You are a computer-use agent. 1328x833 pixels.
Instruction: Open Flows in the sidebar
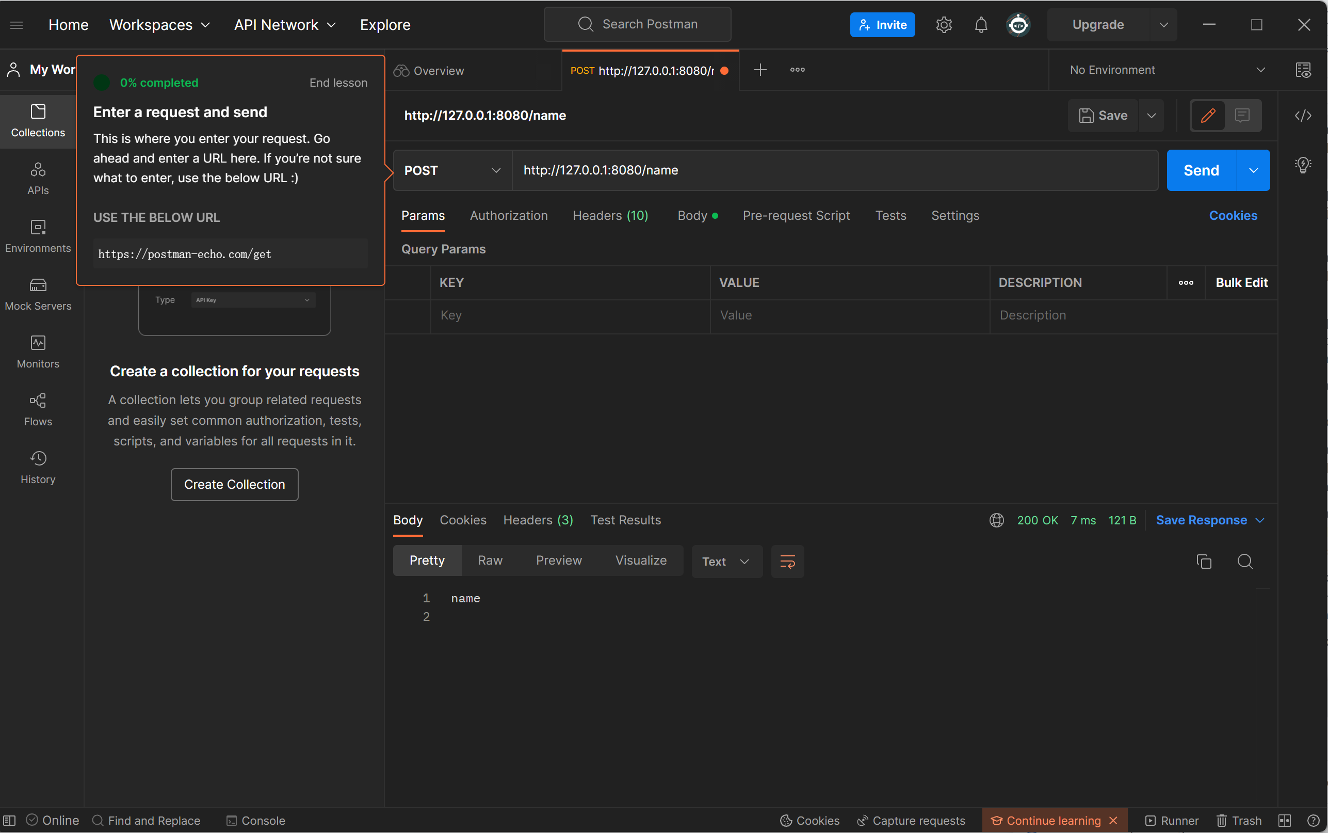pyautogui.click(x=38, y=410)
